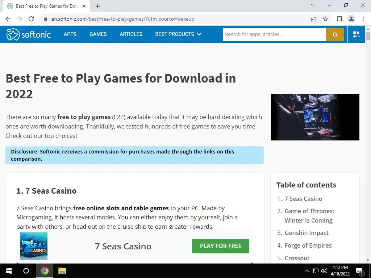
Task: Open the APPS menu item
Action: pyautogui.click(x=70, y=34)
